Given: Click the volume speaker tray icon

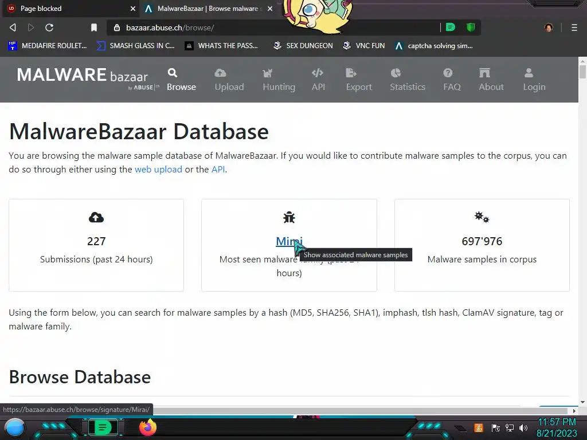Looking at the screenshot, I should [x=523, y=427].
